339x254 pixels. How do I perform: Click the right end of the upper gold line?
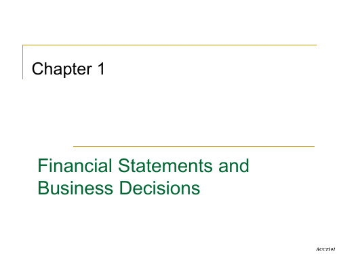316,45
